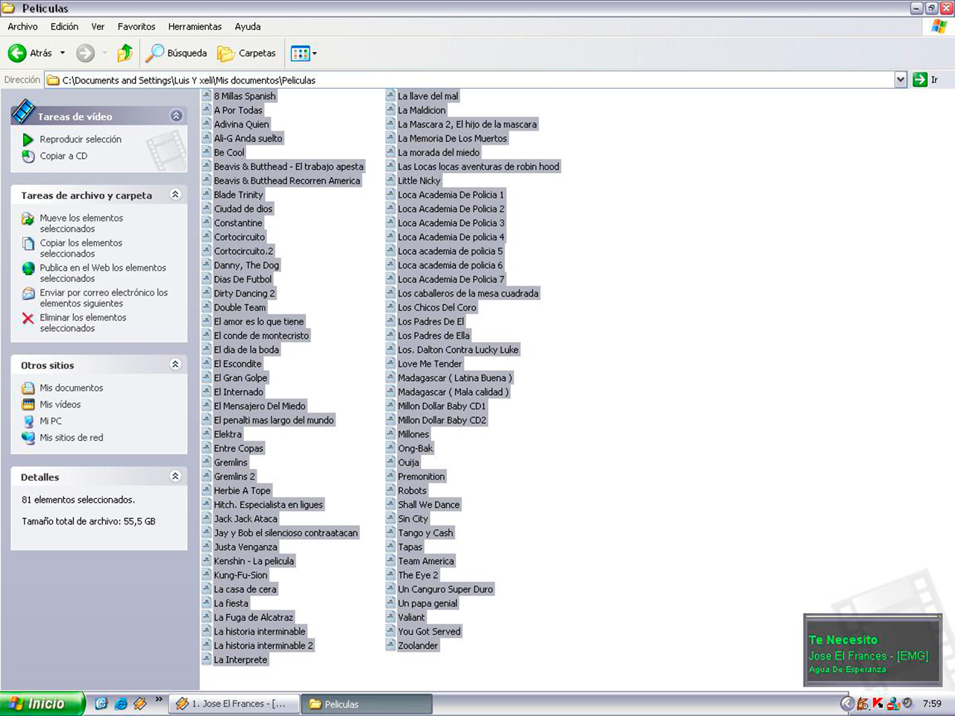Click the green up-folder icon
This screenshot has width=955, height=716.
point(125,53)
